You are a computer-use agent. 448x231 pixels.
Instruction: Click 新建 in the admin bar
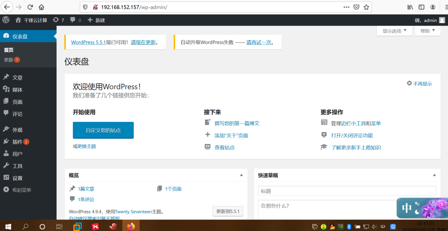pyautogui.click(x=96, y=20)
